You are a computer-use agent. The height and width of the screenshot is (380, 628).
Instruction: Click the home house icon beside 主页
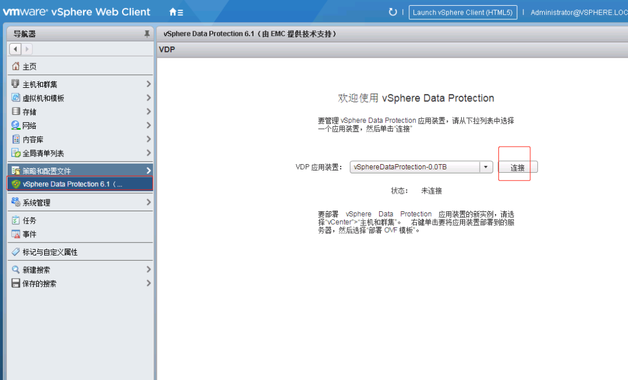point(16,66)
